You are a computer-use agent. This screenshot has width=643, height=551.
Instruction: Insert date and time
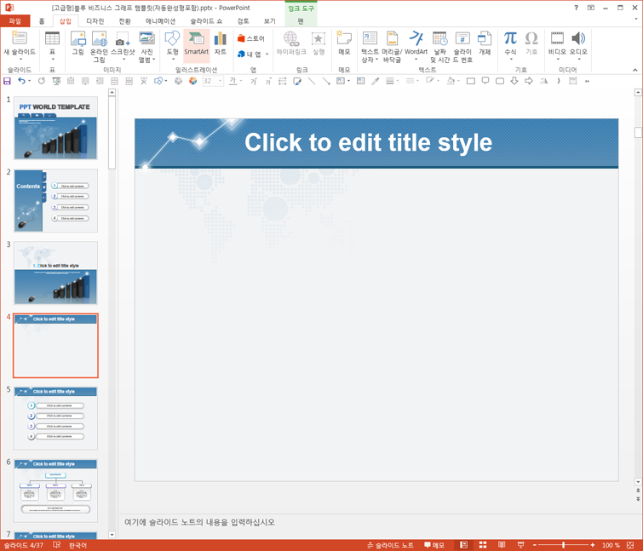coord(439,46)
